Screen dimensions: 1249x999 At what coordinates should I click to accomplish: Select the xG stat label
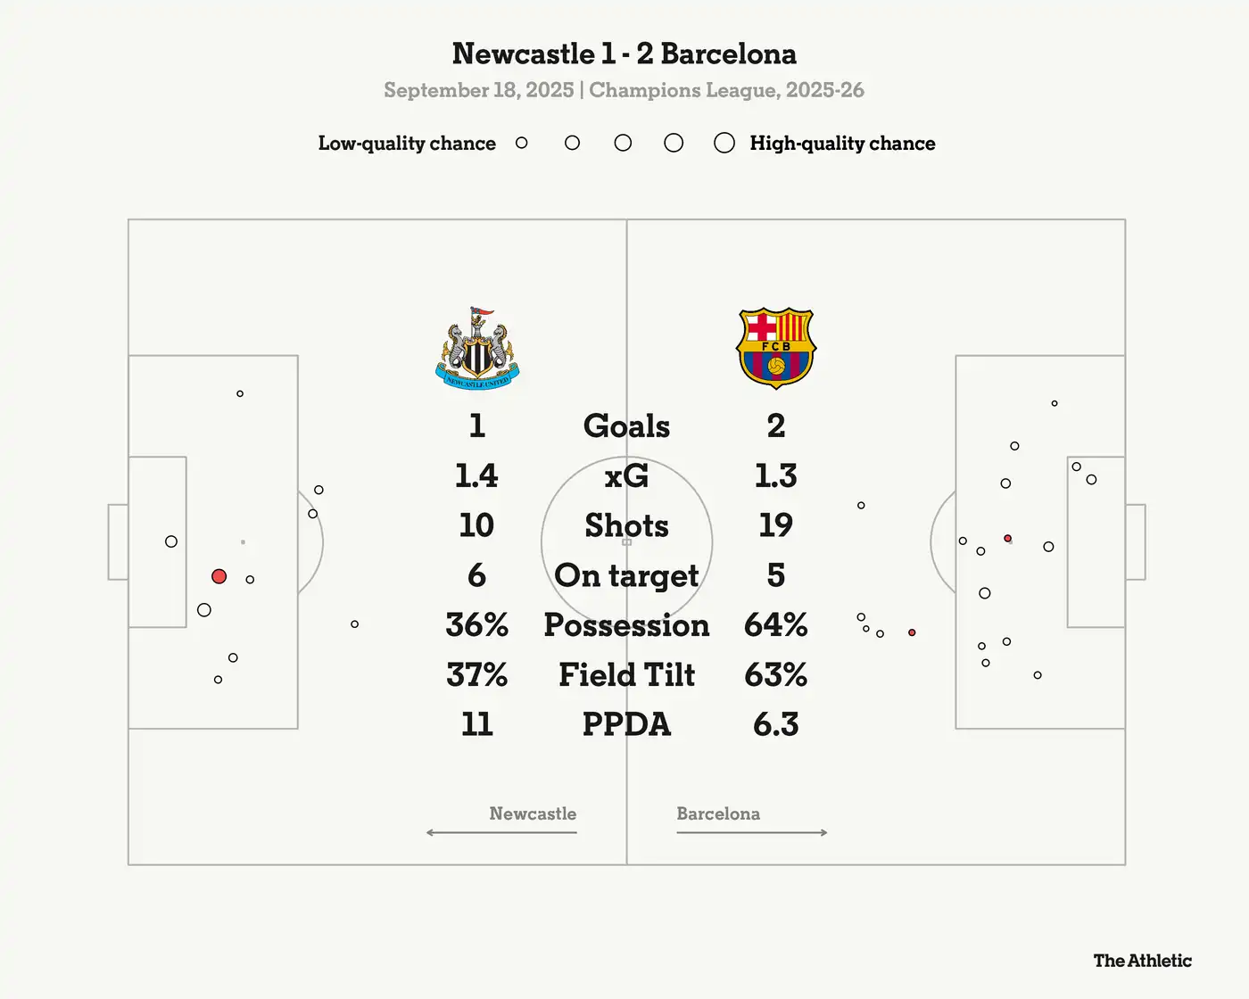click(x=626, y=475)
